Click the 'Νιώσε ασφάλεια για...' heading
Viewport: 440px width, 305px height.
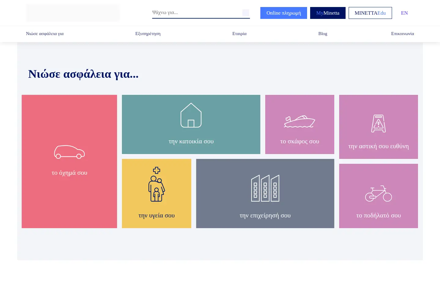[83, 74]
